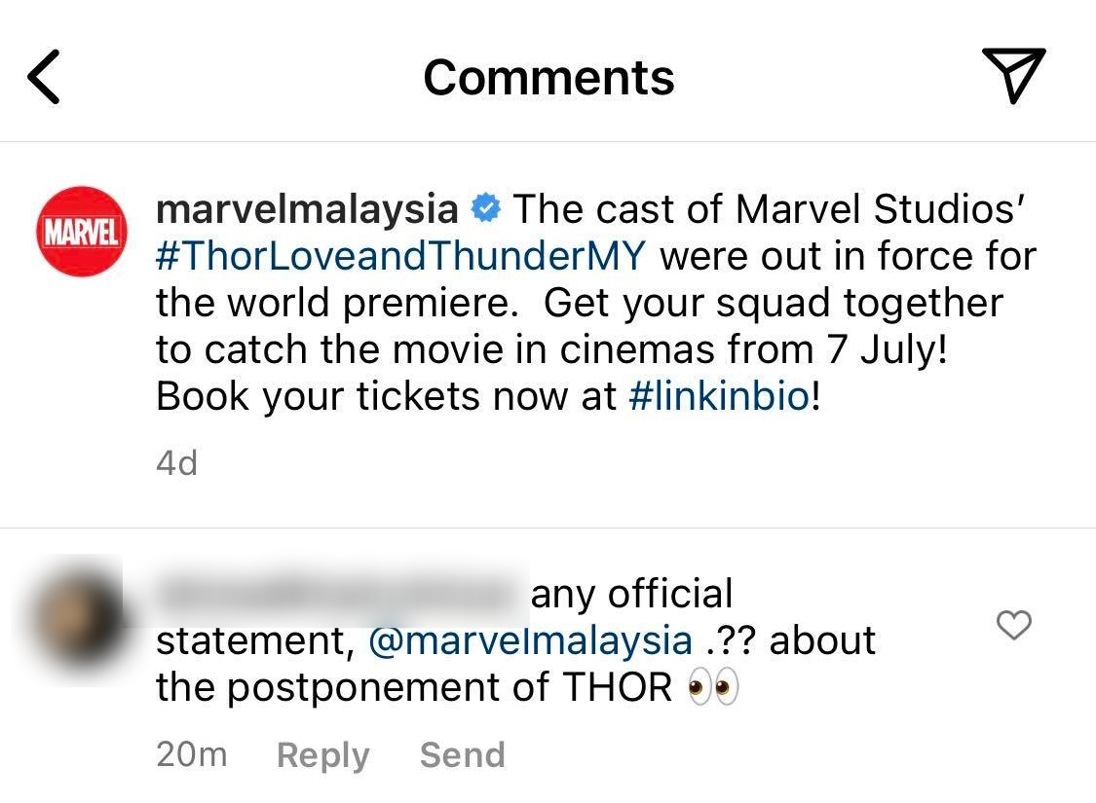
Task: Open the marvelmalaysia username in caption
Action: pyautogui.click(x=307, y=208)
